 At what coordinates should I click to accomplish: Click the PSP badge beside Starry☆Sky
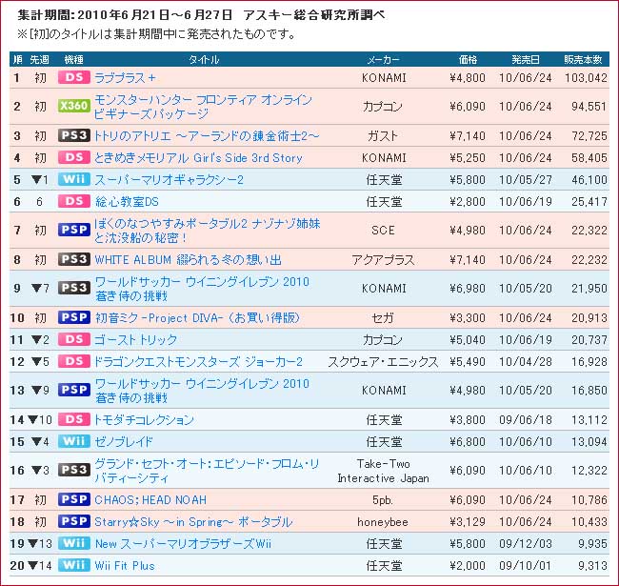(x=74, y=521)
